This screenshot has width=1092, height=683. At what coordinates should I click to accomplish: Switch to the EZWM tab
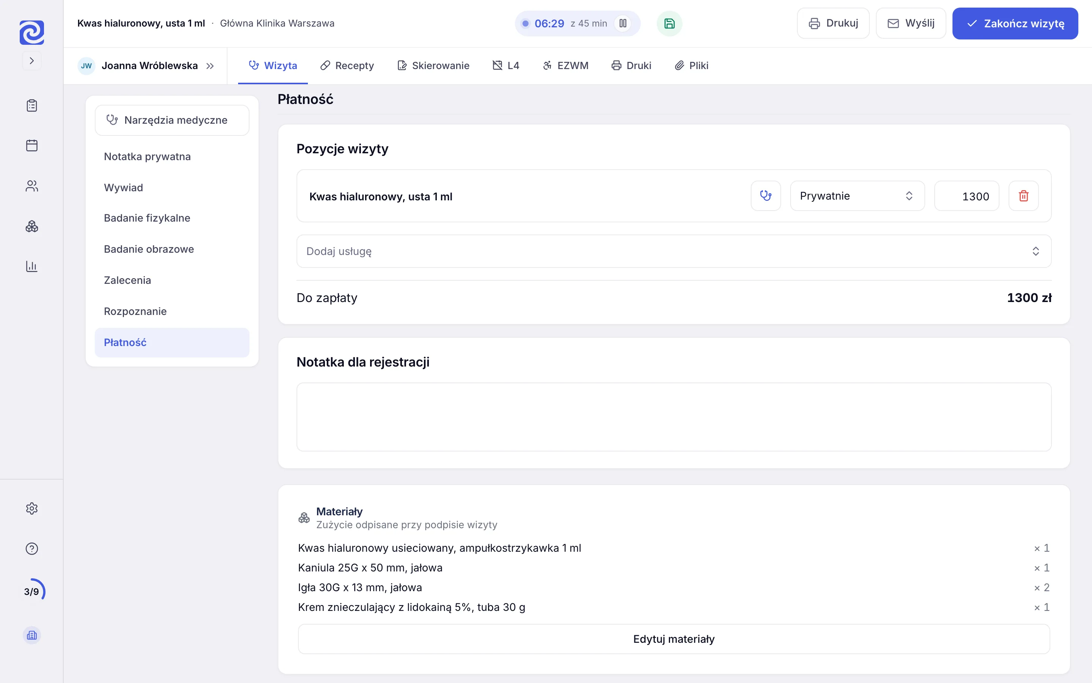point(565,66)
